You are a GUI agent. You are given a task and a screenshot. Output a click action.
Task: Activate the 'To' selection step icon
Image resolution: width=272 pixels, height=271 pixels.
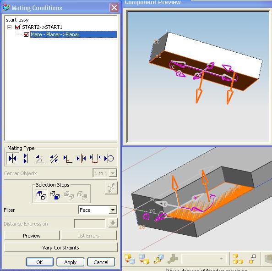click(x=54, y=195)
